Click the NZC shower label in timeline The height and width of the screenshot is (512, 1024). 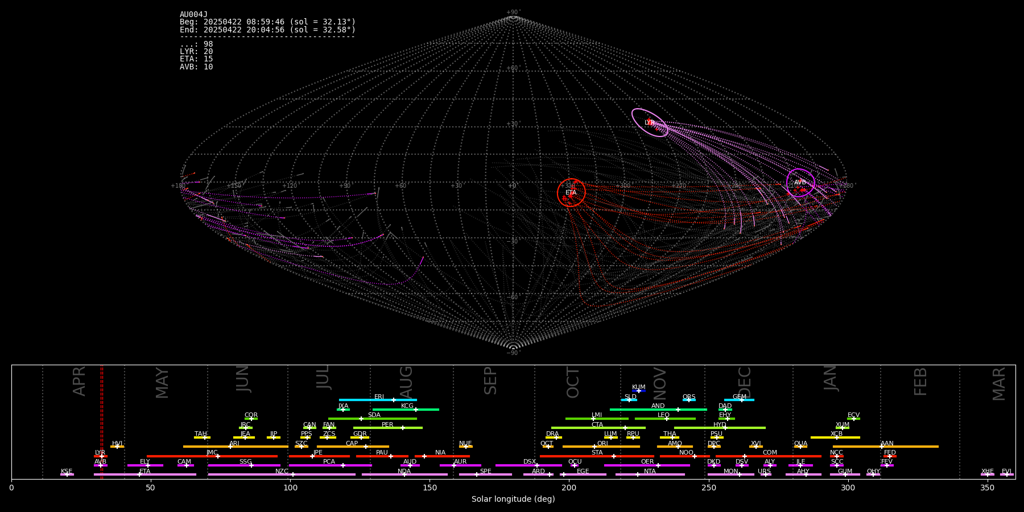(x=282, y=472)
